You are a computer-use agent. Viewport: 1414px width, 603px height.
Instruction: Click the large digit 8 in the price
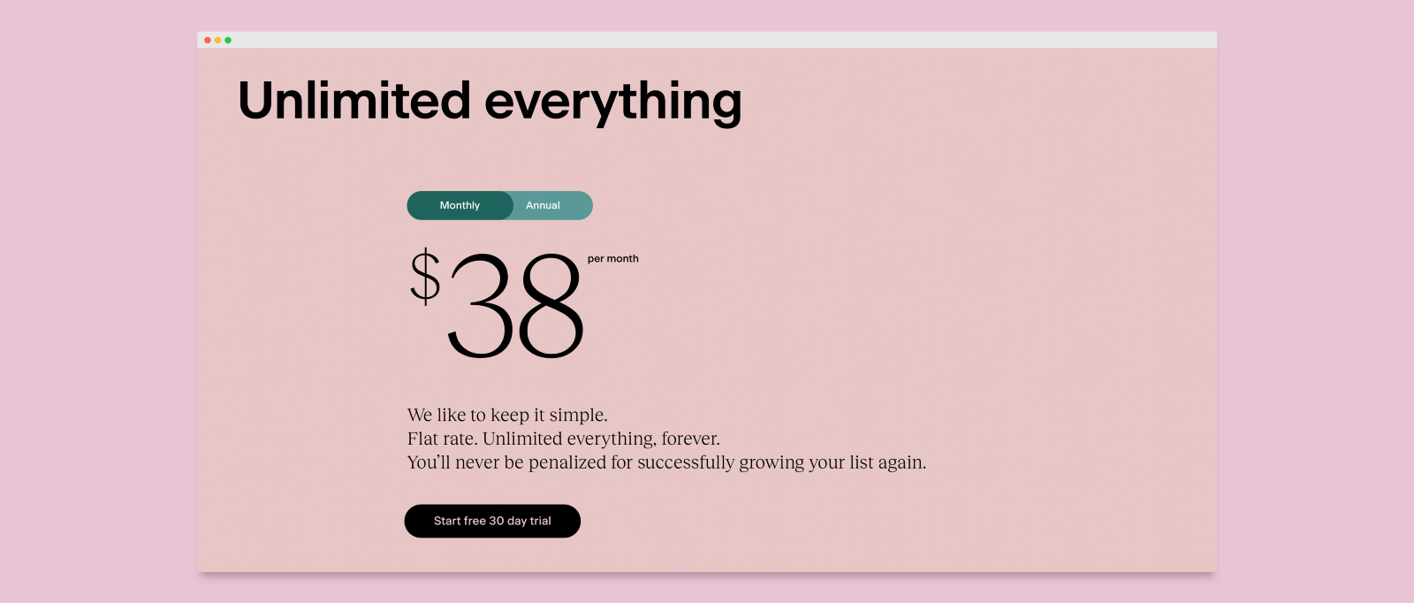(x=551, y=306)
